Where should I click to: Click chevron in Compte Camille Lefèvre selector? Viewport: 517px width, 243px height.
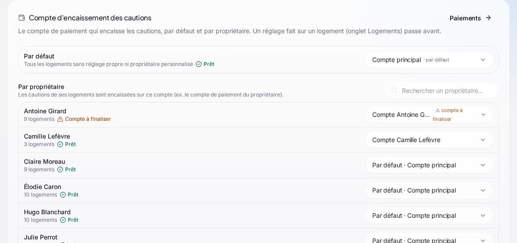483,140
